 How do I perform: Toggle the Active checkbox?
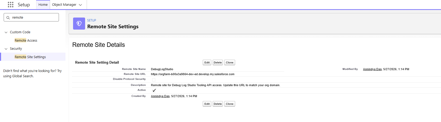coord(154,91)
